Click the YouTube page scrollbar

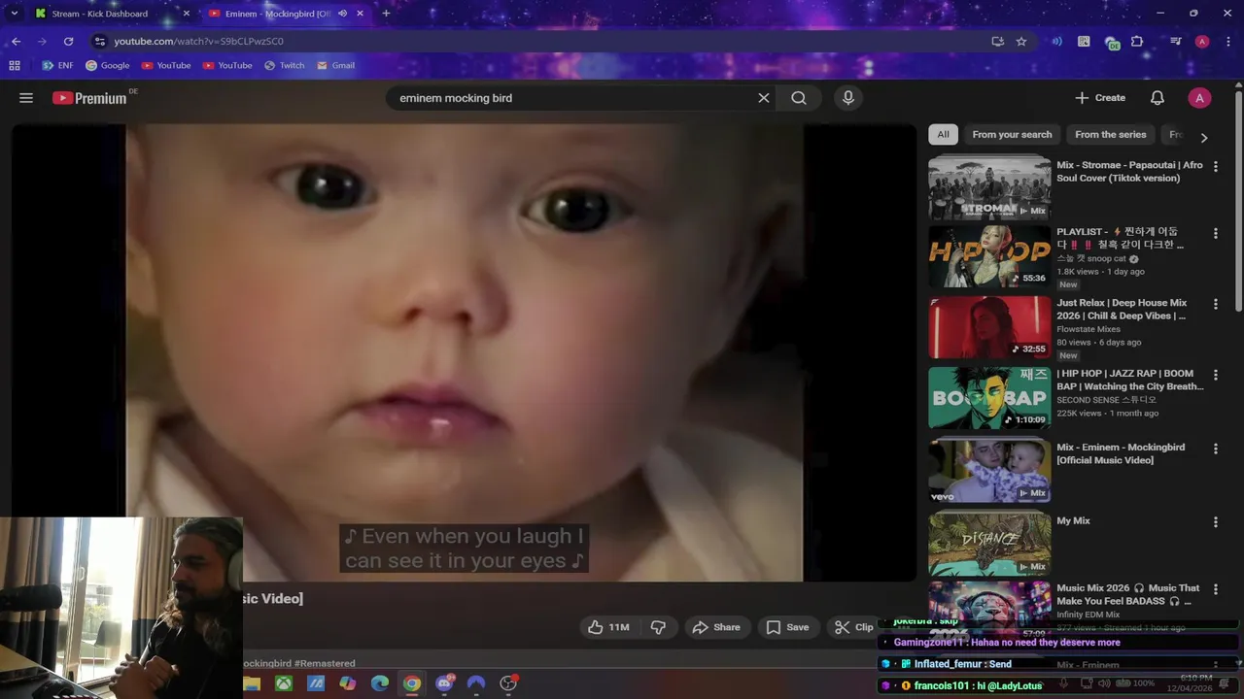coord(1239,202)
